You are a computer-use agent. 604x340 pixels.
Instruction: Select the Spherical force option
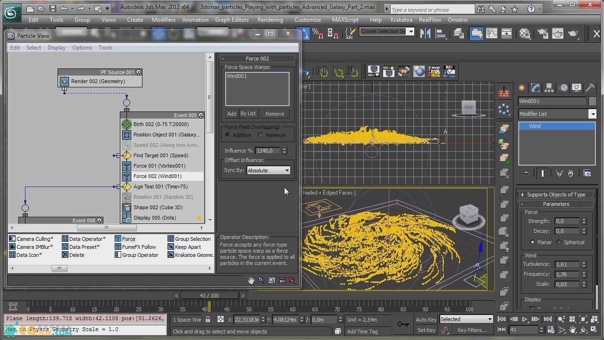coord(559,242)
